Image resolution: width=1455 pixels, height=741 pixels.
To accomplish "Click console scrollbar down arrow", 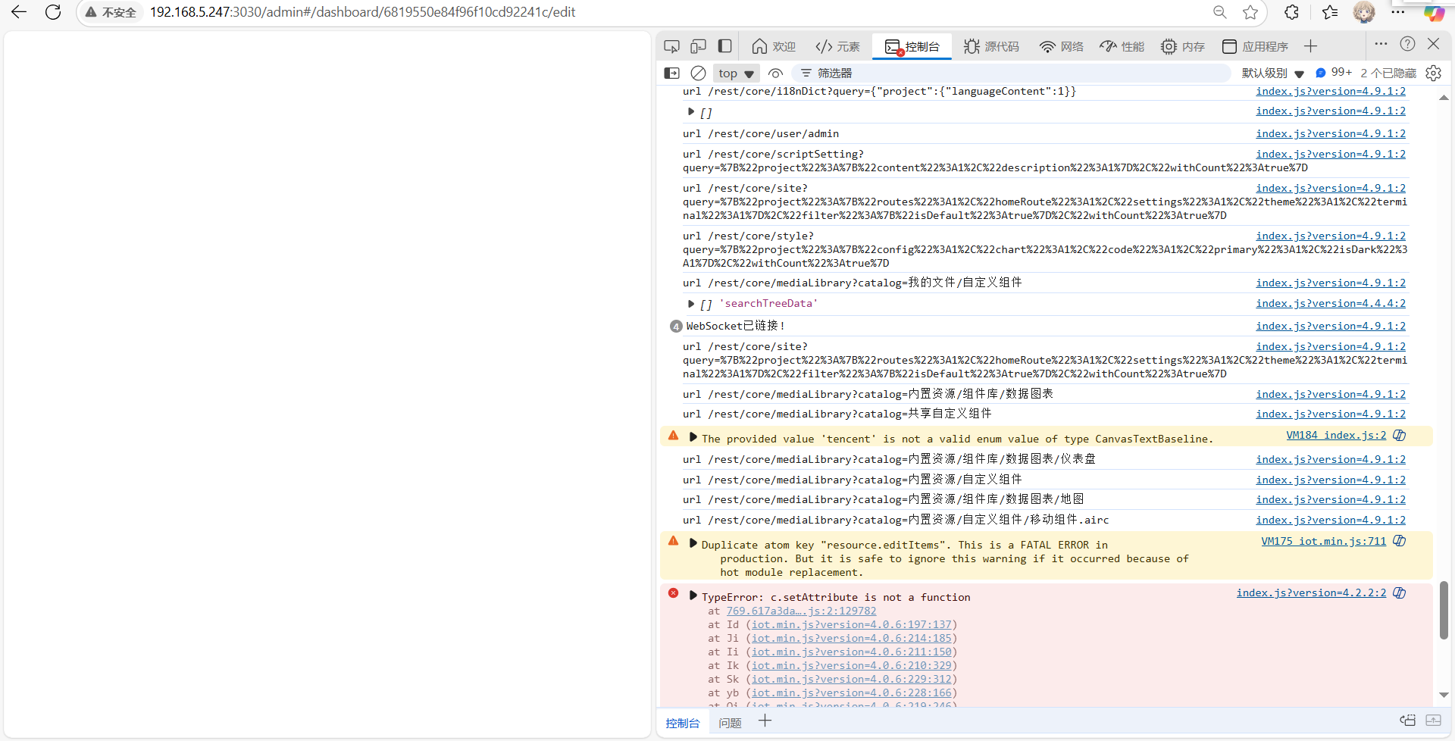I will [1444, 695].
